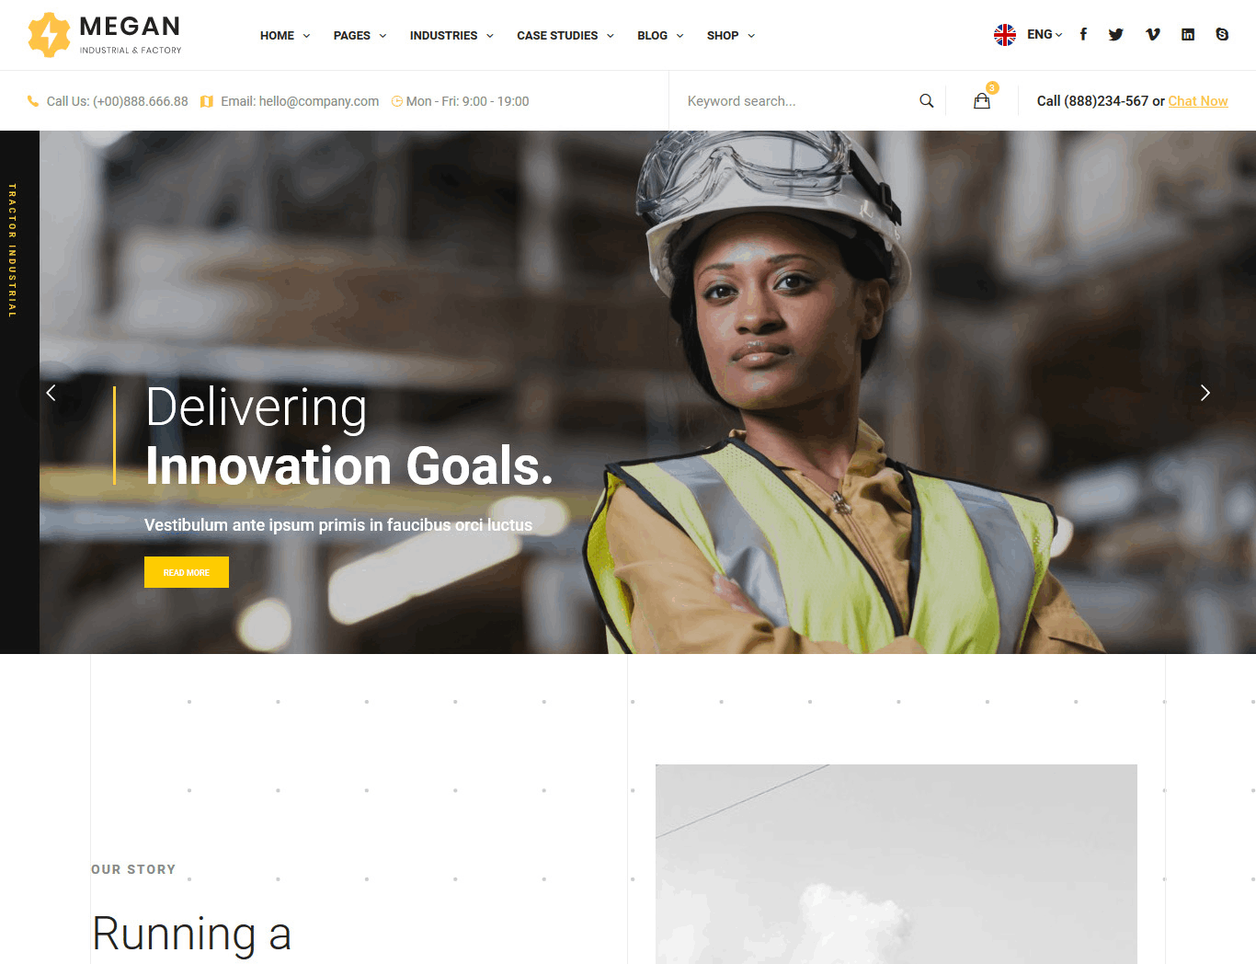
Task: Expand the ENG language dropdown
Action: (x=1045, y=34)
